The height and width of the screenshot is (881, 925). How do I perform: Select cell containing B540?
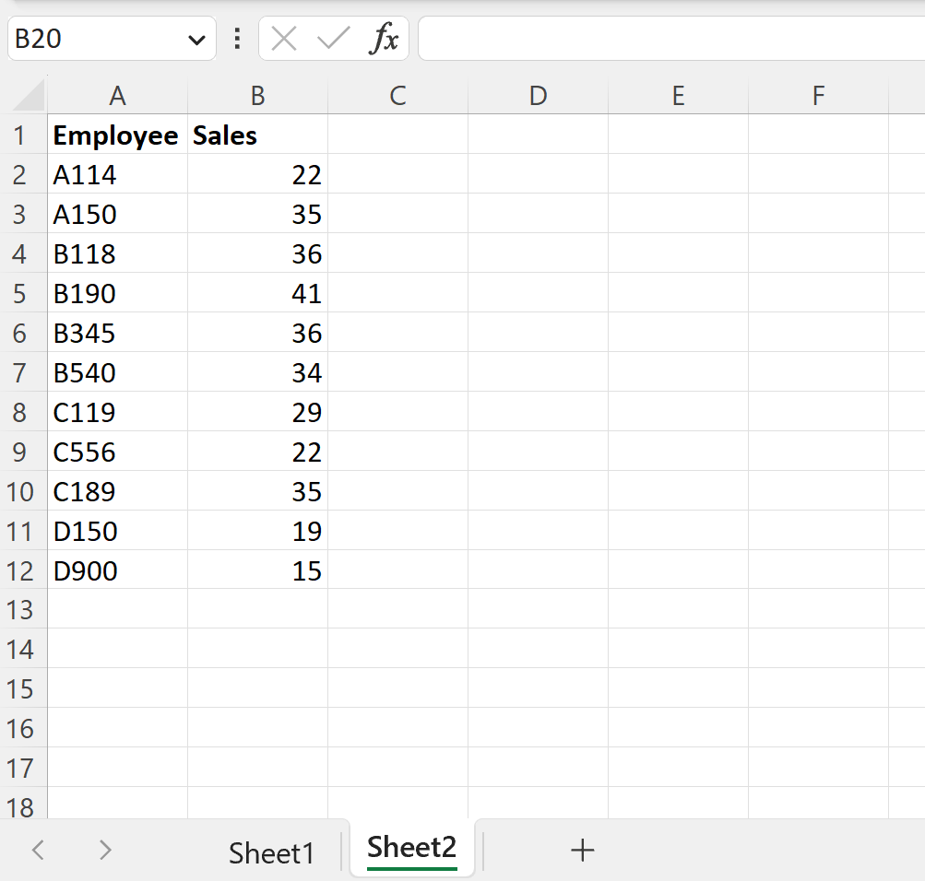117,372
